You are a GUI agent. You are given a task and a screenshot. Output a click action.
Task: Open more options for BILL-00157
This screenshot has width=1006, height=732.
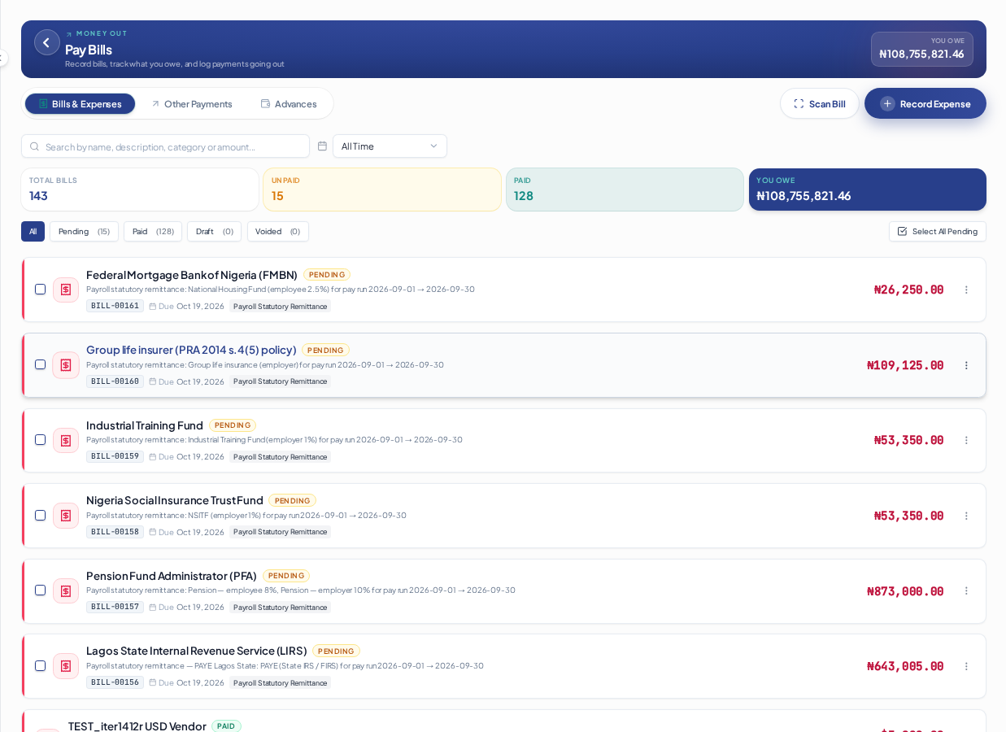(966, 590)
